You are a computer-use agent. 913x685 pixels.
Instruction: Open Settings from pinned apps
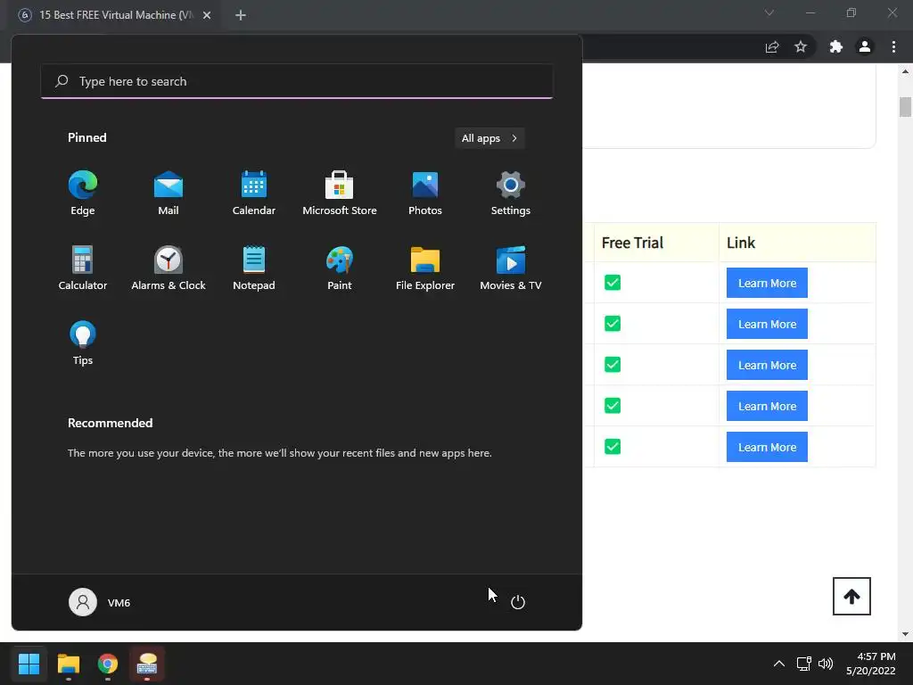[511, 194]
